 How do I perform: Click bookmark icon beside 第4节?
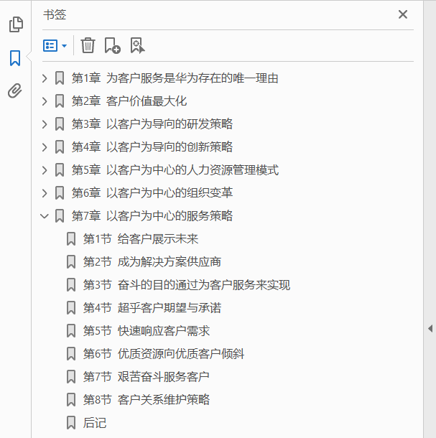[71, 308]
